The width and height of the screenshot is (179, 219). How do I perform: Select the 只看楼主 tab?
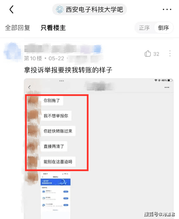pos(53,28)
